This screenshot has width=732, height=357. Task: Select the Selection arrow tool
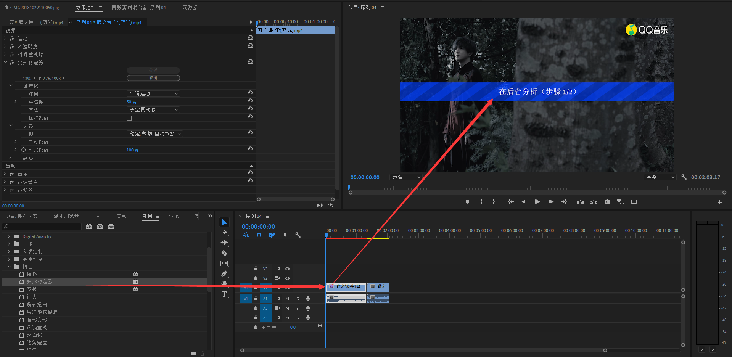click(224, 222)
